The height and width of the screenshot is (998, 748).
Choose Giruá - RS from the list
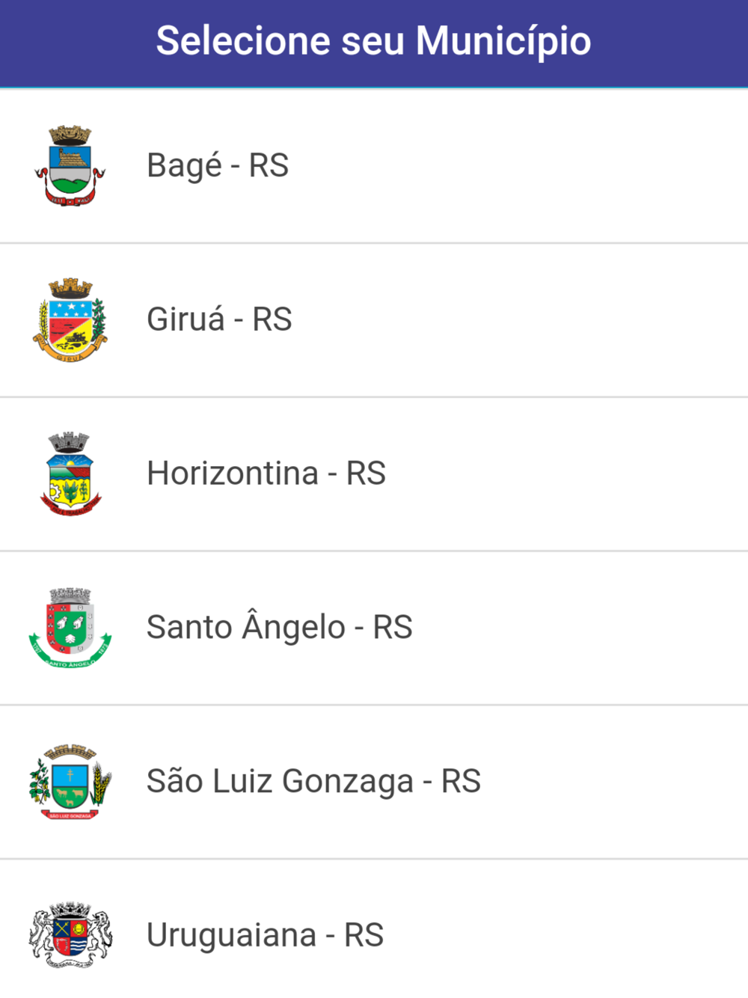click(x=219, y=319)
